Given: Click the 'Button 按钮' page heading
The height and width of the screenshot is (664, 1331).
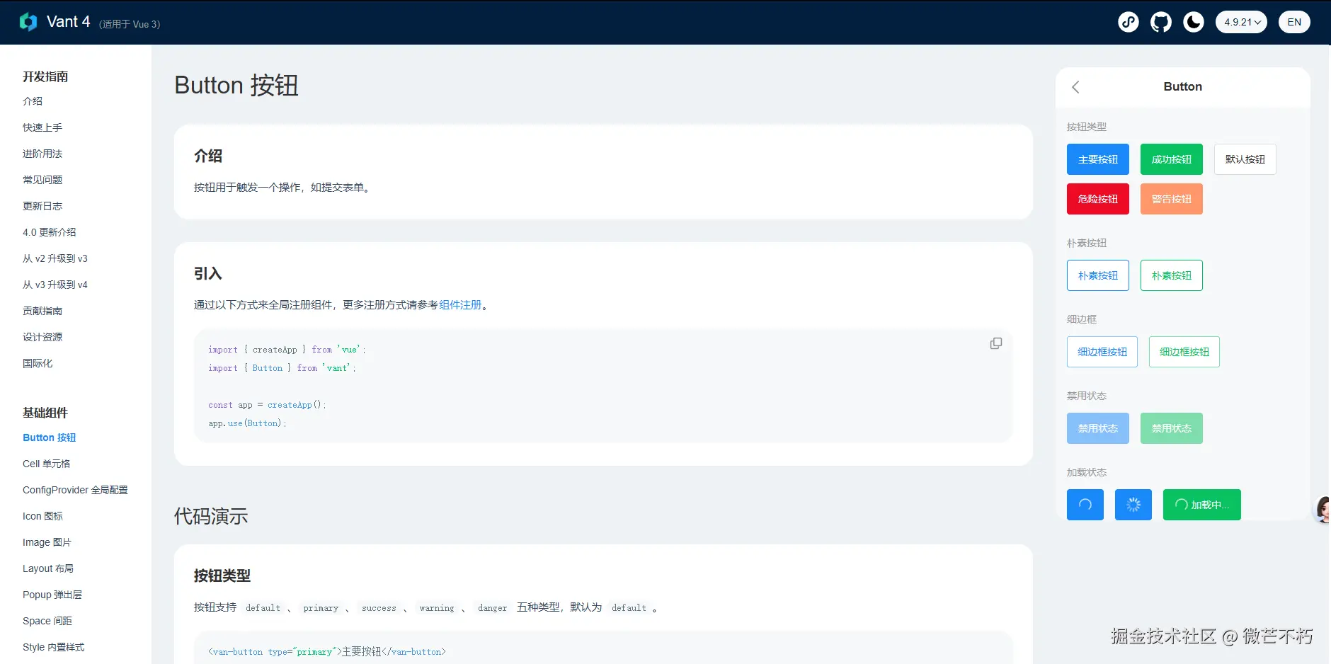Looking at the screenshot, I should pyautogui.click(x=236, y=86).
